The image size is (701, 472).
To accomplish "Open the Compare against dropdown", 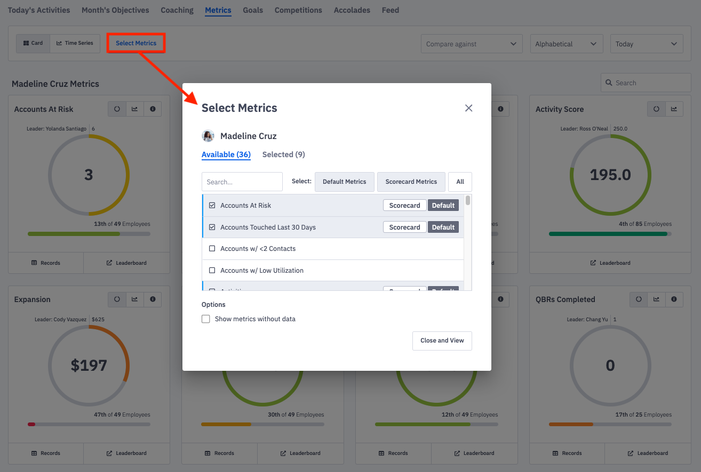I will pyautogui.click(x=472, y=44).
